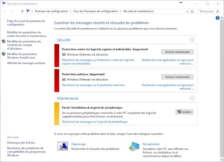
Task: Click the scrollbar down arrow
Action: [x=222, y=160]
